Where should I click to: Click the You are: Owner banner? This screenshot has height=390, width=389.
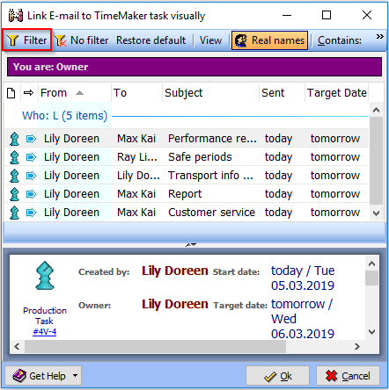[194, 67]
